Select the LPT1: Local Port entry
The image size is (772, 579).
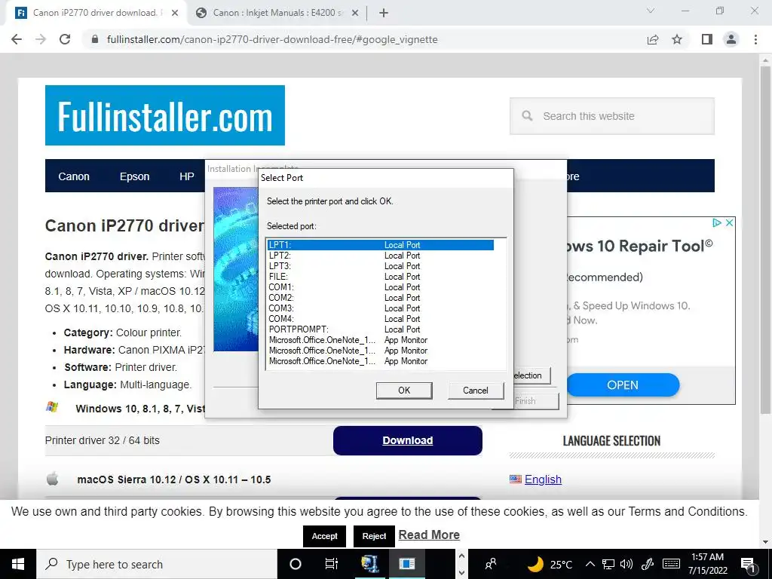pos(381,245)
